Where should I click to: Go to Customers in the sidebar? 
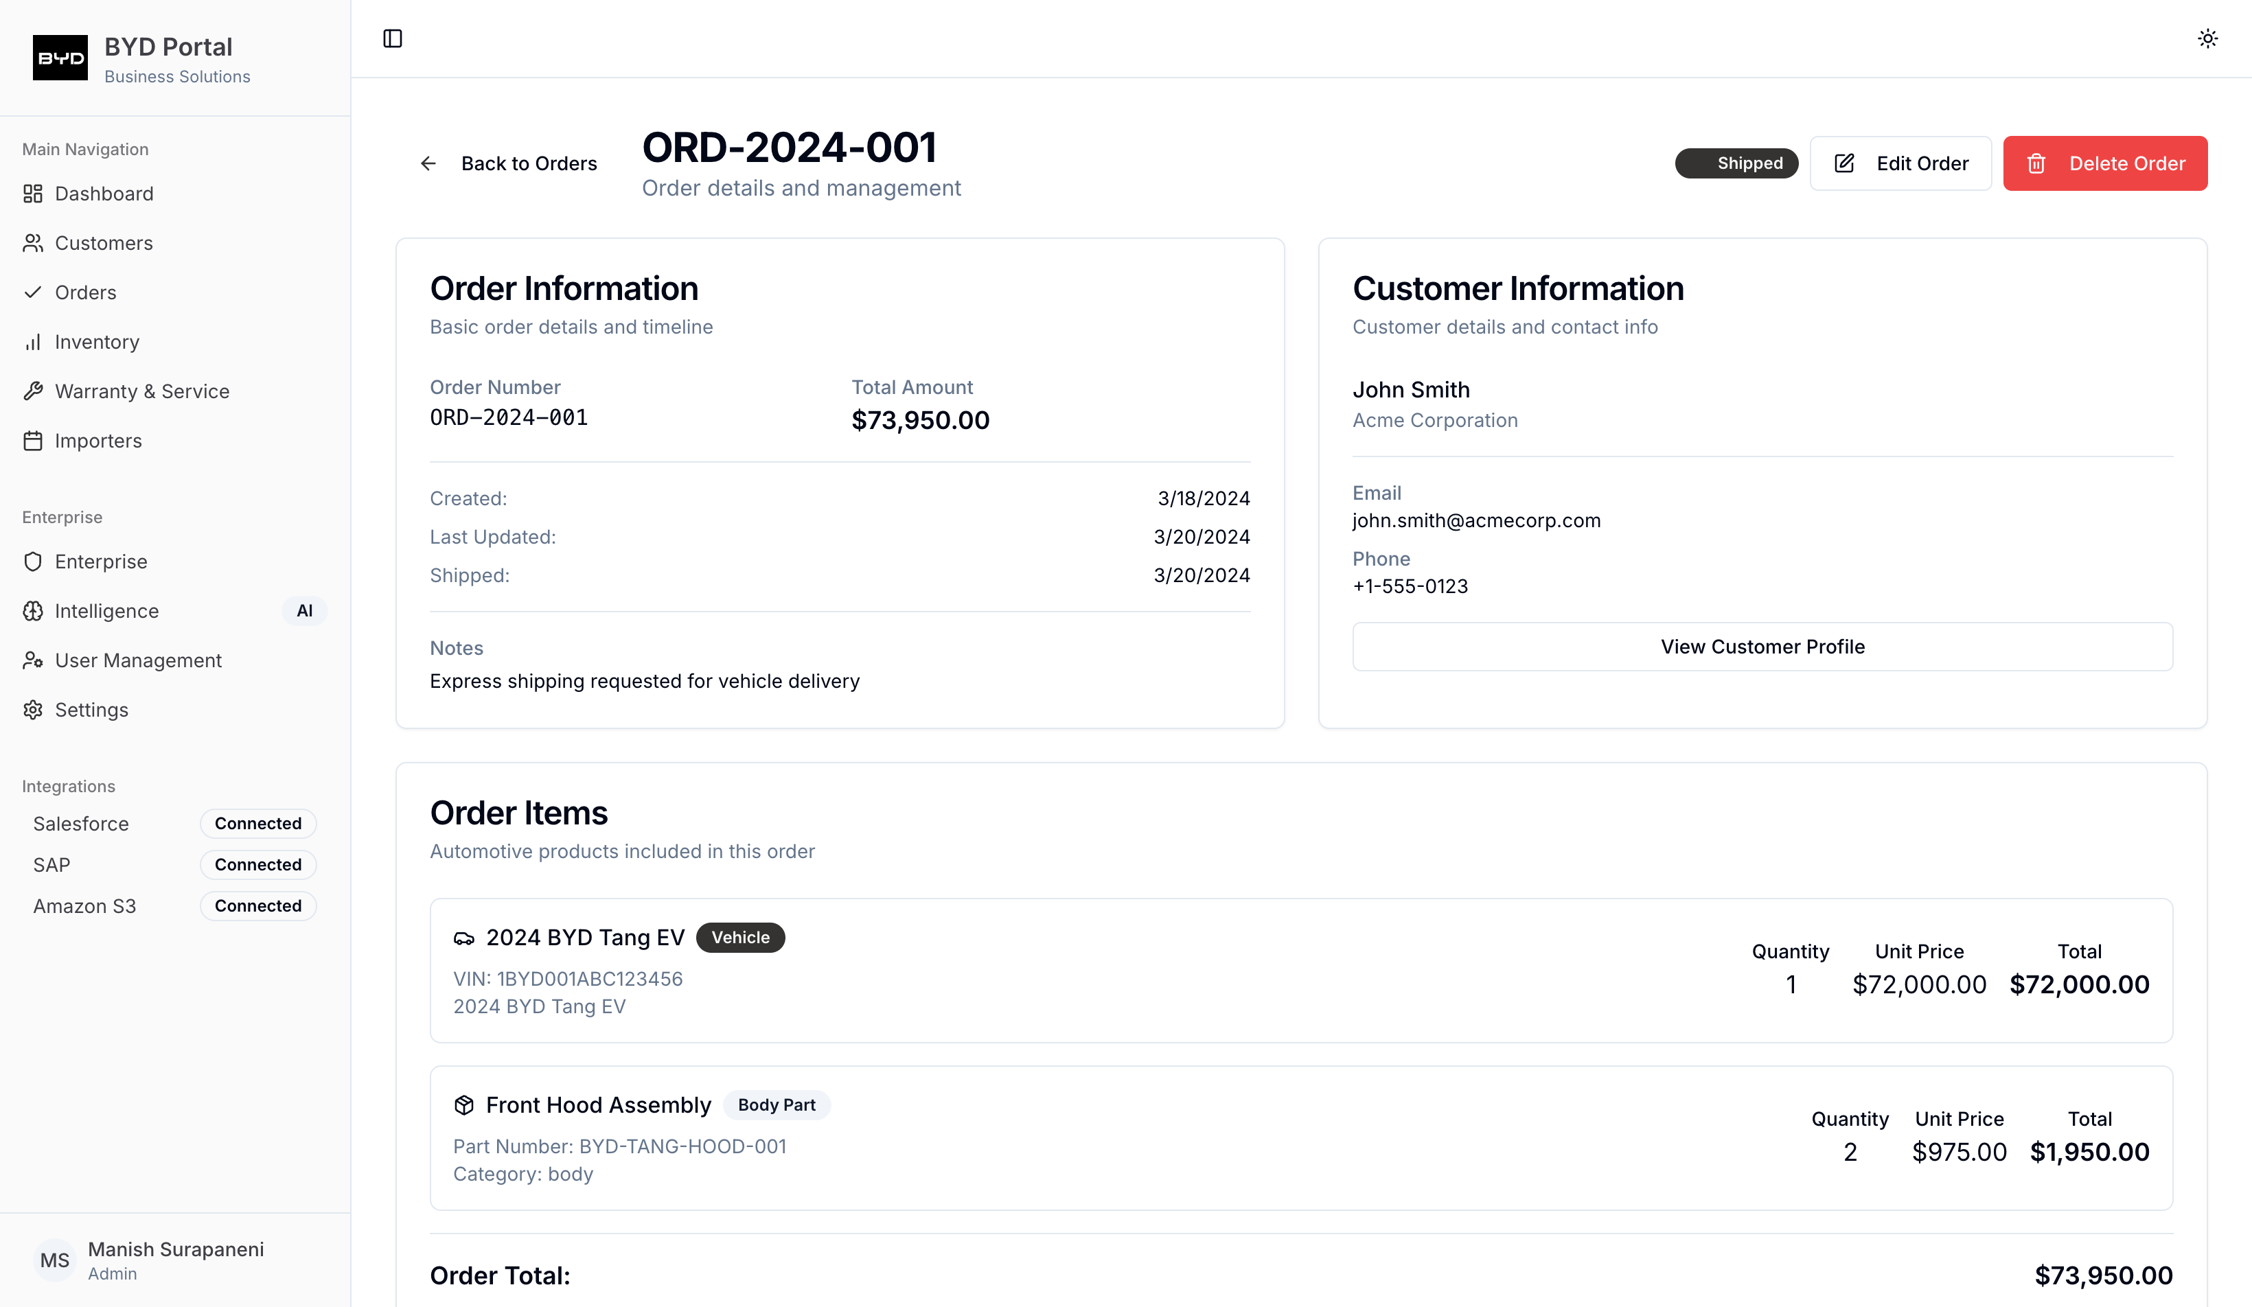tap(175, 243)
